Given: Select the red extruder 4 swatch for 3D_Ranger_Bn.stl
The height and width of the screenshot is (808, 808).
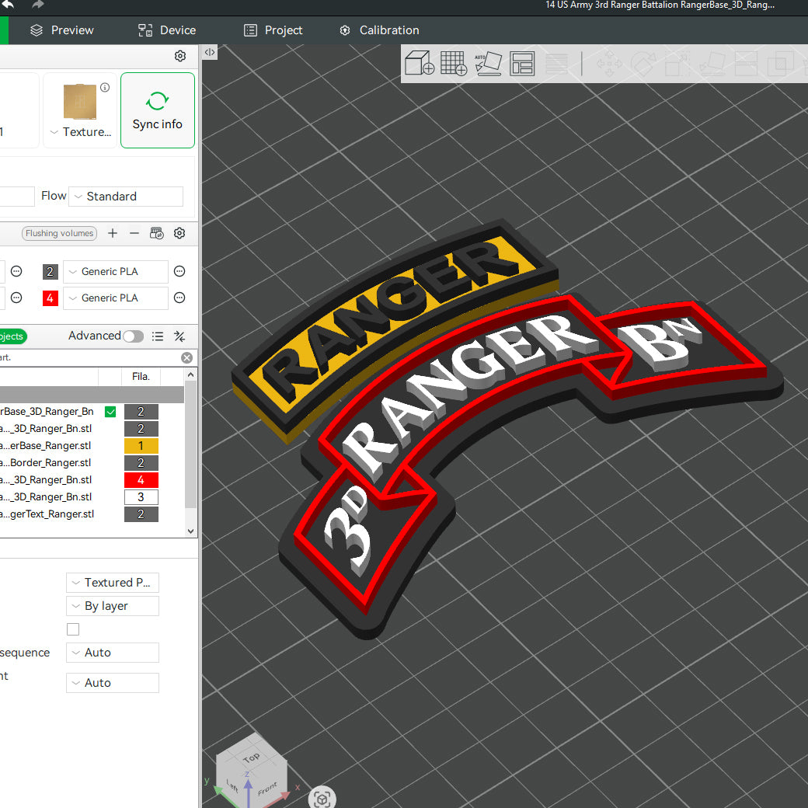Looking at the screenshot, I should tap(141, 479).
